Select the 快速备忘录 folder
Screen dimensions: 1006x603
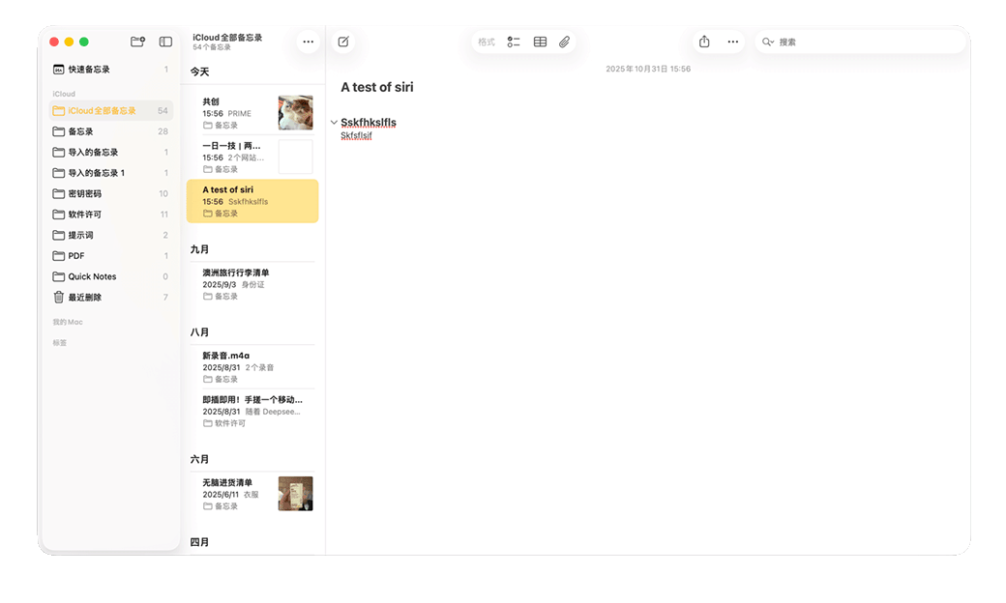(x=89, y=70)
